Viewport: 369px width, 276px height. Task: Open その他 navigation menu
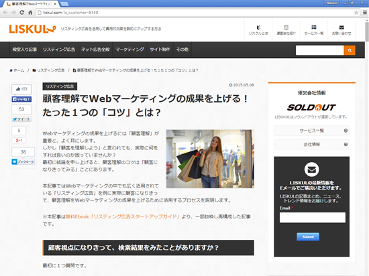pyautogui.click(x=182, y=50)
